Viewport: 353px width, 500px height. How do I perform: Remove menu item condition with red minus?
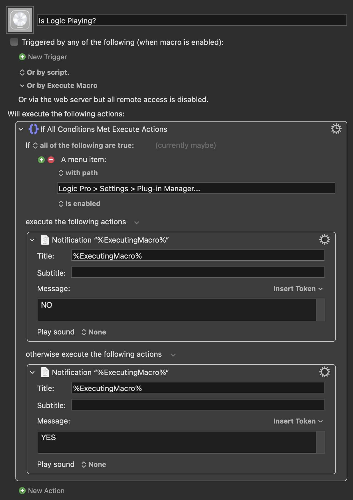pyautogui.click(x=51, y=160)
